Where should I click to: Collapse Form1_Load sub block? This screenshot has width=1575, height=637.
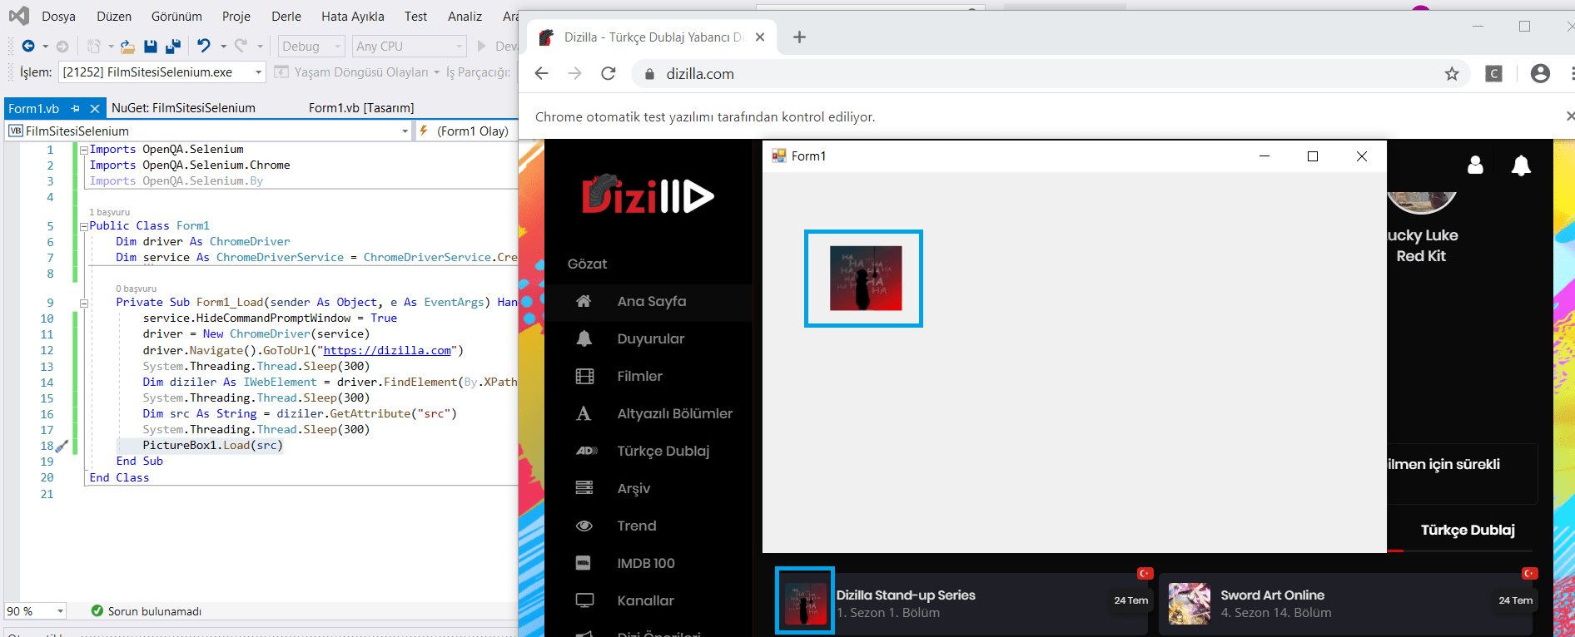(84, 303)
